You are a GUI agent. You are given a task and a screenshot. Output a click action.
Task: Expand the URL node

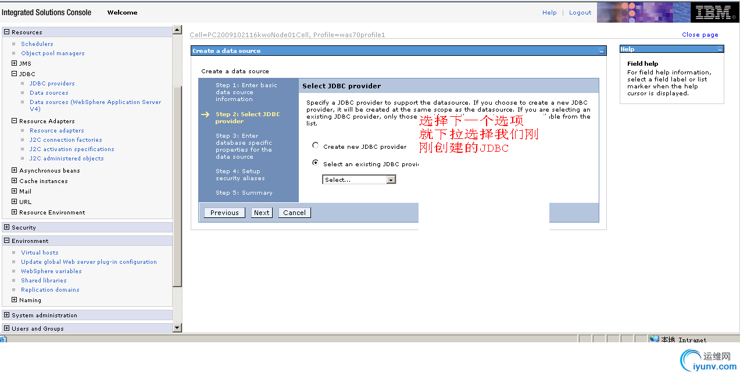[x=15, y=202]
